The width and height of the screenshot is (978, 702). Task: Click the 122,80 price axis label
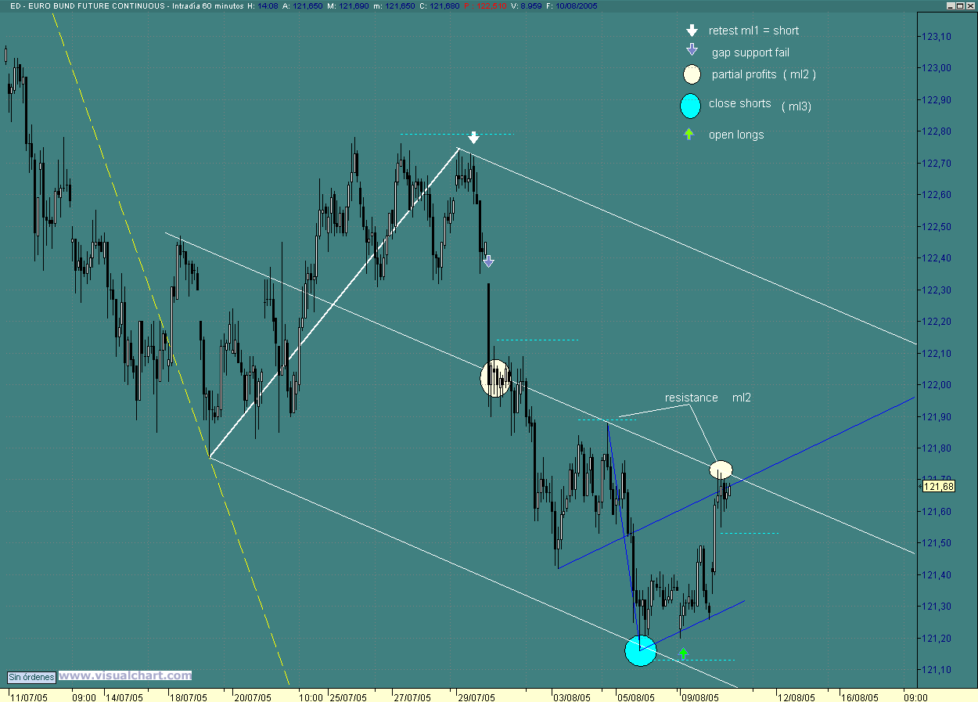pyautogui.click(x=936, y=131)
